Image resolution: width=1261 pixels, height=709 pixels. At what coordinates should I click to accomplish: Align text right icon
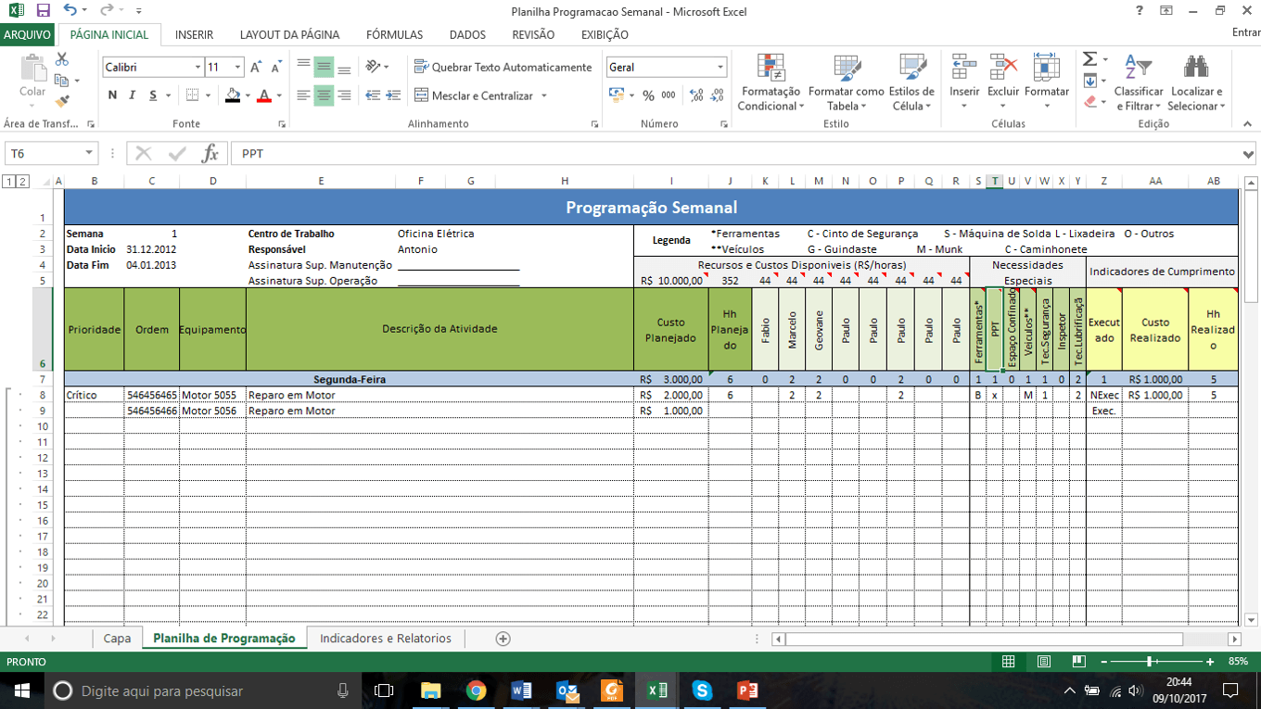(344, 95)
